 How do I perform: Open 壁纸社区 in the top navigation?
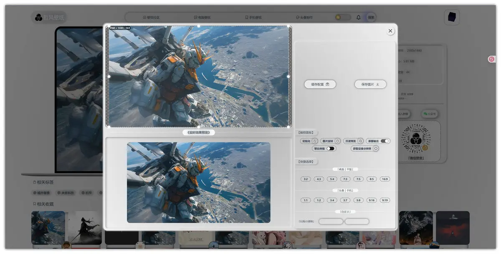tap(151, 18)
